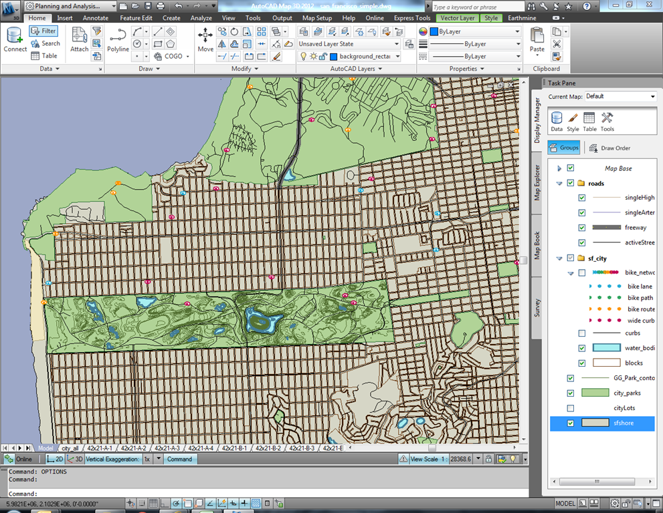Switch to the Analyze ribbon tab

click(201, 18)
